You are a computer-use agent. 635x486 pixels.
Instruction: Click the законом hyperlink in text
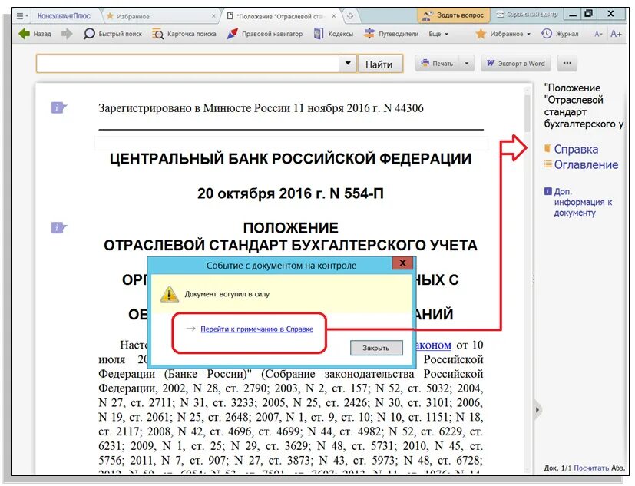pyautogui.click(x=433, y=345)
